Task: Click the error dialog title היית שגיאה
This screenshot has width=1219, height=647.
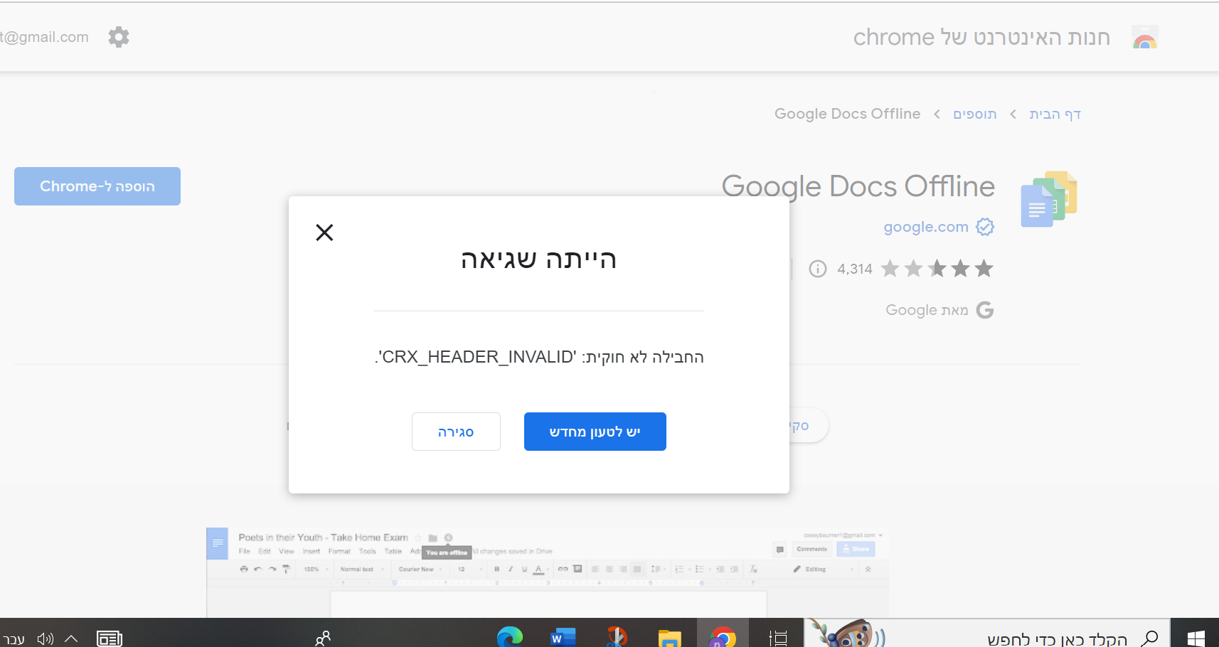Action: coord(538,259)
